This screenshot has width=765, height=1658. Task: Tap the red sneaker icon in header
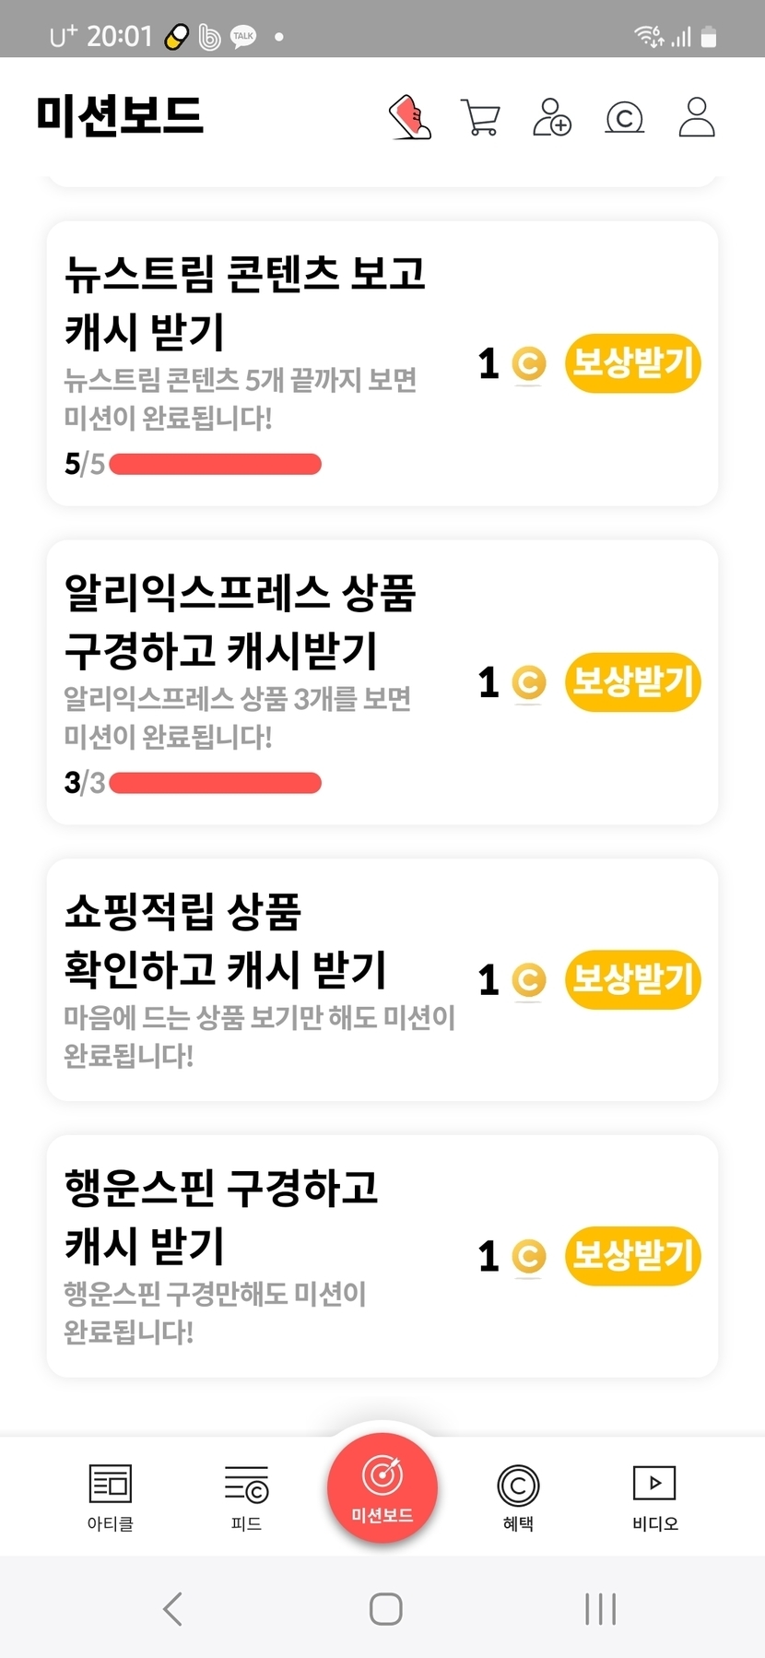[410, 117]
